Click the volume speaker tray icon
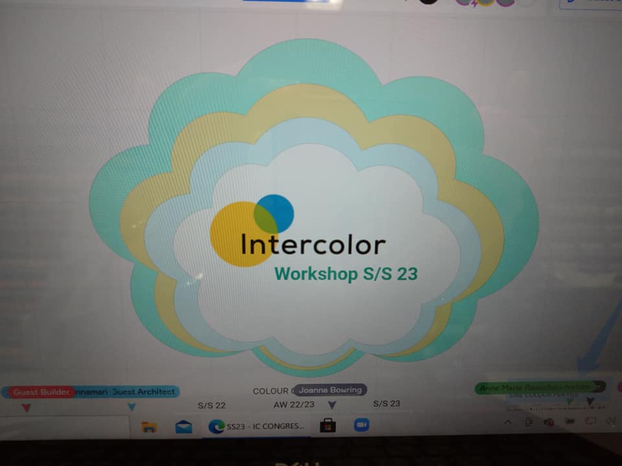 click(611, 421)
